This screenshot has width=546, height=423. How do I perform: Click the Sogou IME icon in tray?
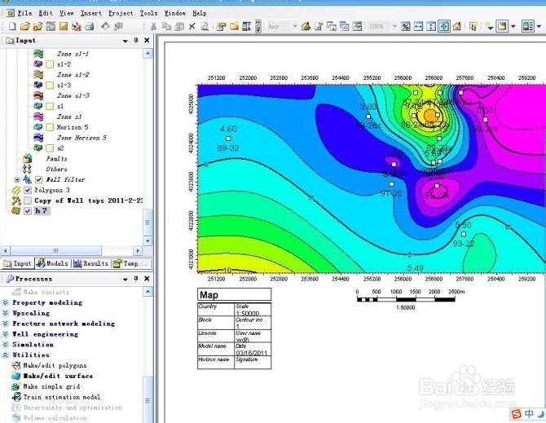(x=516, y=414)
